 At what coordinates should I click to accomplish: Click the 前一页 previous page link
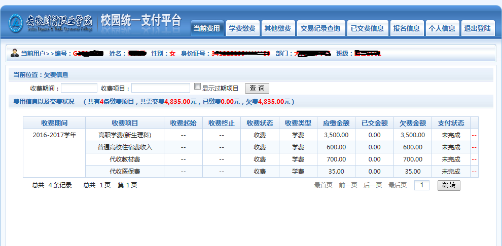pyautogui.click(x=348, y=185)
